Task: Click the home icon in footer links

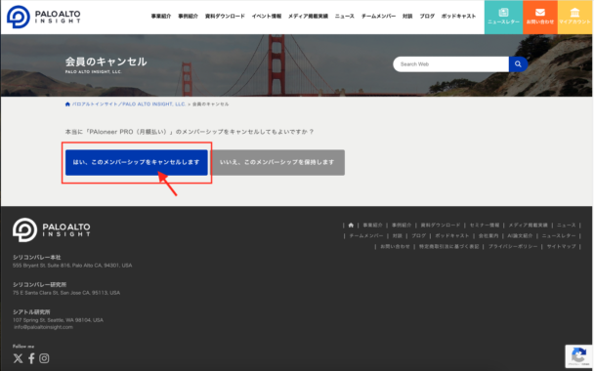Action: pyautogui.click(x=351, y=225)
